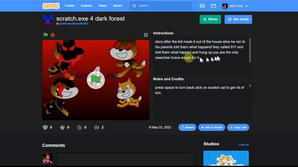The image size is (298, 167).
Task: Click the Instructions panel scrollbar
Action: (250, 51)
